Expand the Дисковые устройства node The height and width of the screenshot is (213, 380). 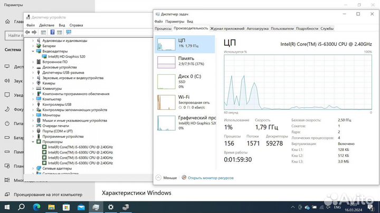[x=33, y=67]
